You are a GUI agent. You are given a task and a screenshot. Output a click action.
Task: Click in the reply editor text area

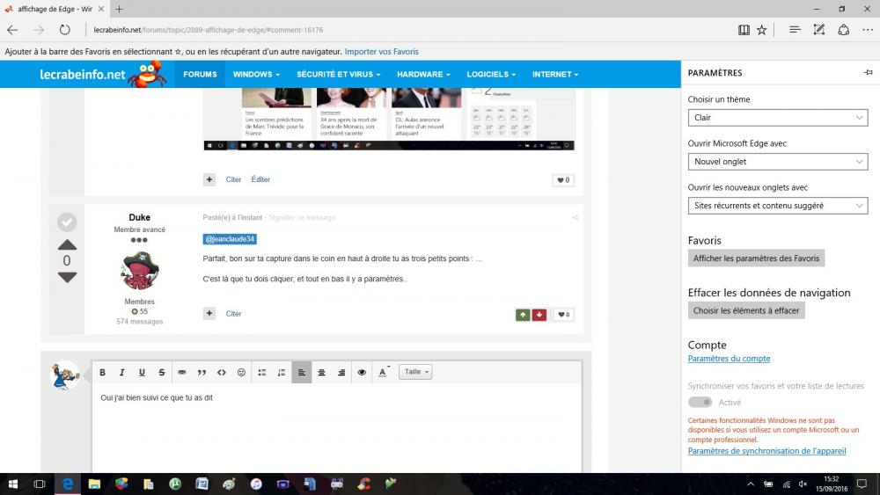pyautogui.click(x=337, y=428)
